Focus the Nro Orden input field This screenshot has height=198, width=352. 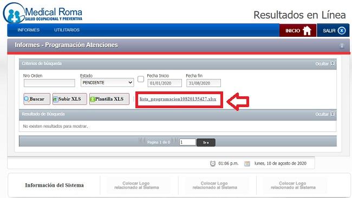pyautogui.click(x=49, y=83)
